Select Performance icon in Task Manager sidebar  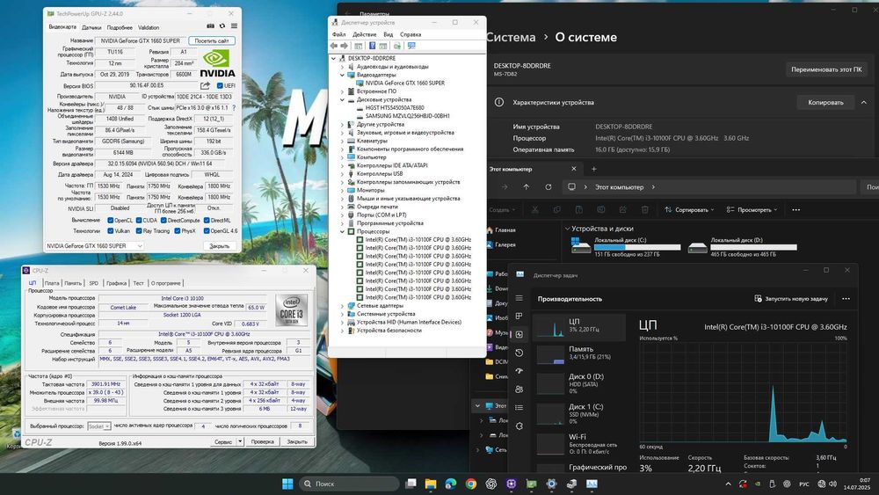[519, 334]
